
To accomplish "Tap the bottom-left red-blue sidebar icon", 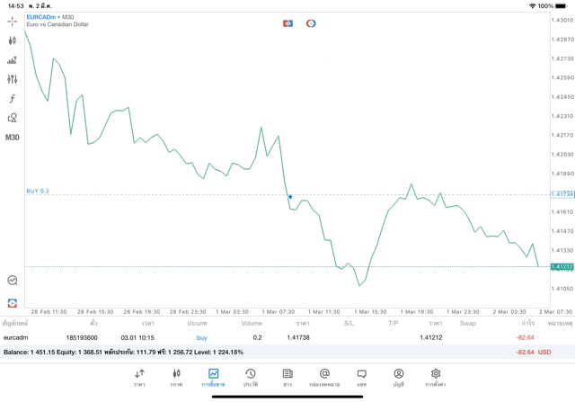I will pyautogui.click(x=13, y=303).
